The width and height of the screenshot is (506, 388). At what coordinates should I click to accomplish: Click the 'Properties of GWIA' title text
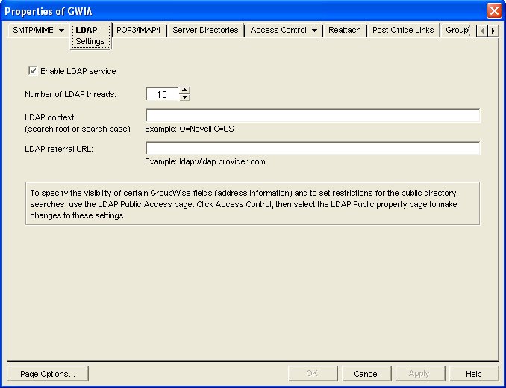point(49,12)
